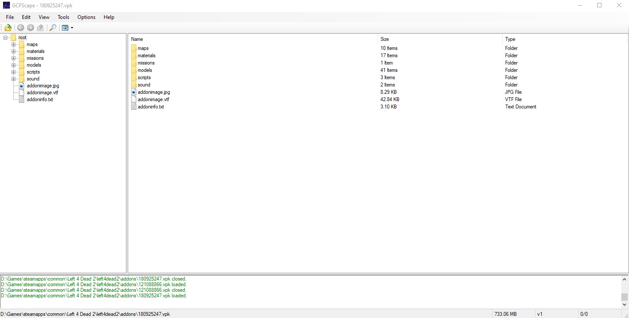The width and height of the screenshot is (629, 318).
Task: Click the sound folder icon in the file list
Action: pos(134,85)
